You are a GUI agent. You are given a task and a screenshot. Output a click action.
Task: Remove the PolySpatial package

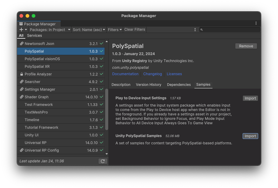246,46
